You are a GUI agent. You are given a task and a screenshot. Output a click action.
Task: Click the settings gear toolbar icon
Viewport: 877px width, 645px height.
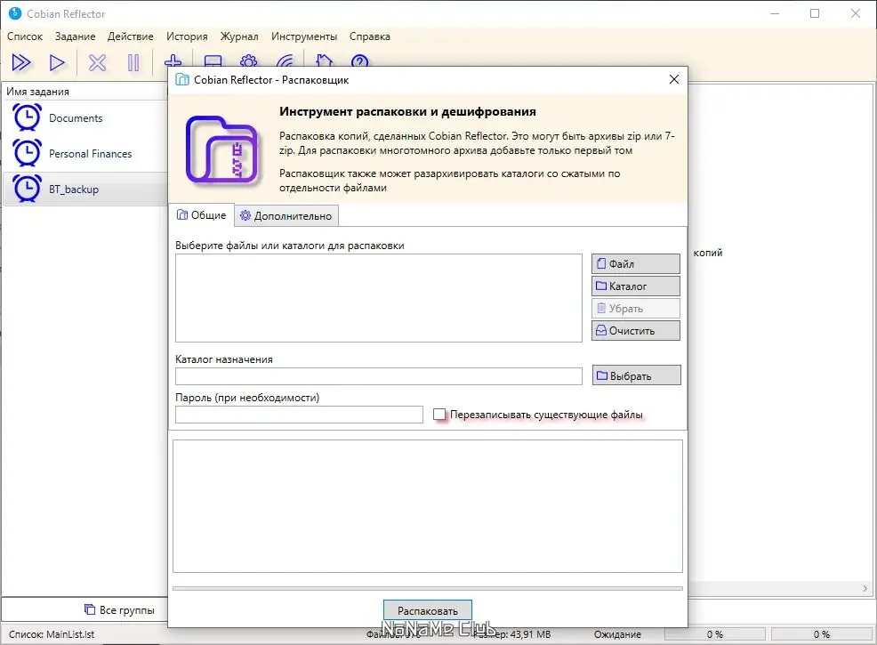[x=249, y=60]
